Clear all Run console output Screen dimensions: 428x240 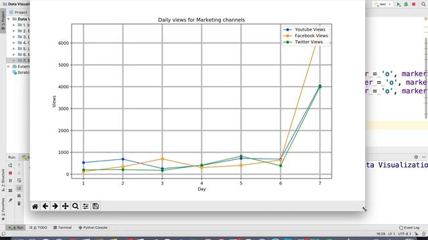tap(19, 203)
